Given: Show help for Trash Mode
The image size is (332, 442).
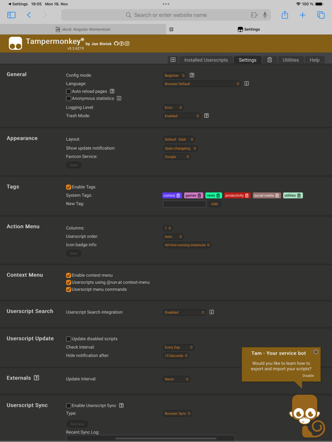Looking at the screenshot, I should [x=207, y=116].
